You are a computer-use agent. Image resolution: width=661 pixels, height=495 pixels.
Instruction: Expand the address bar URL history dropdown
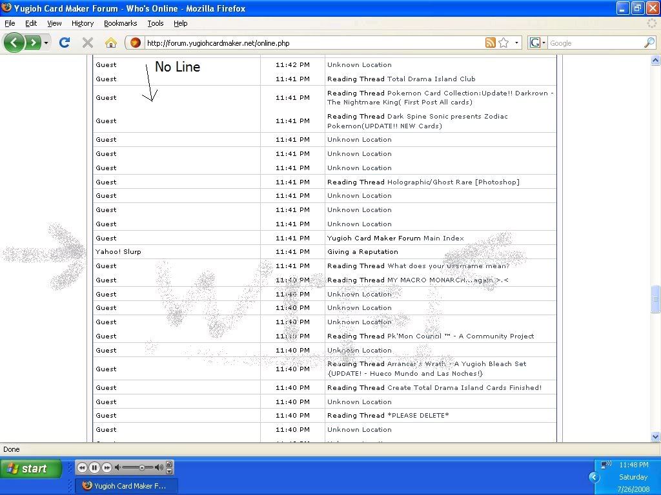click(516, 43)
